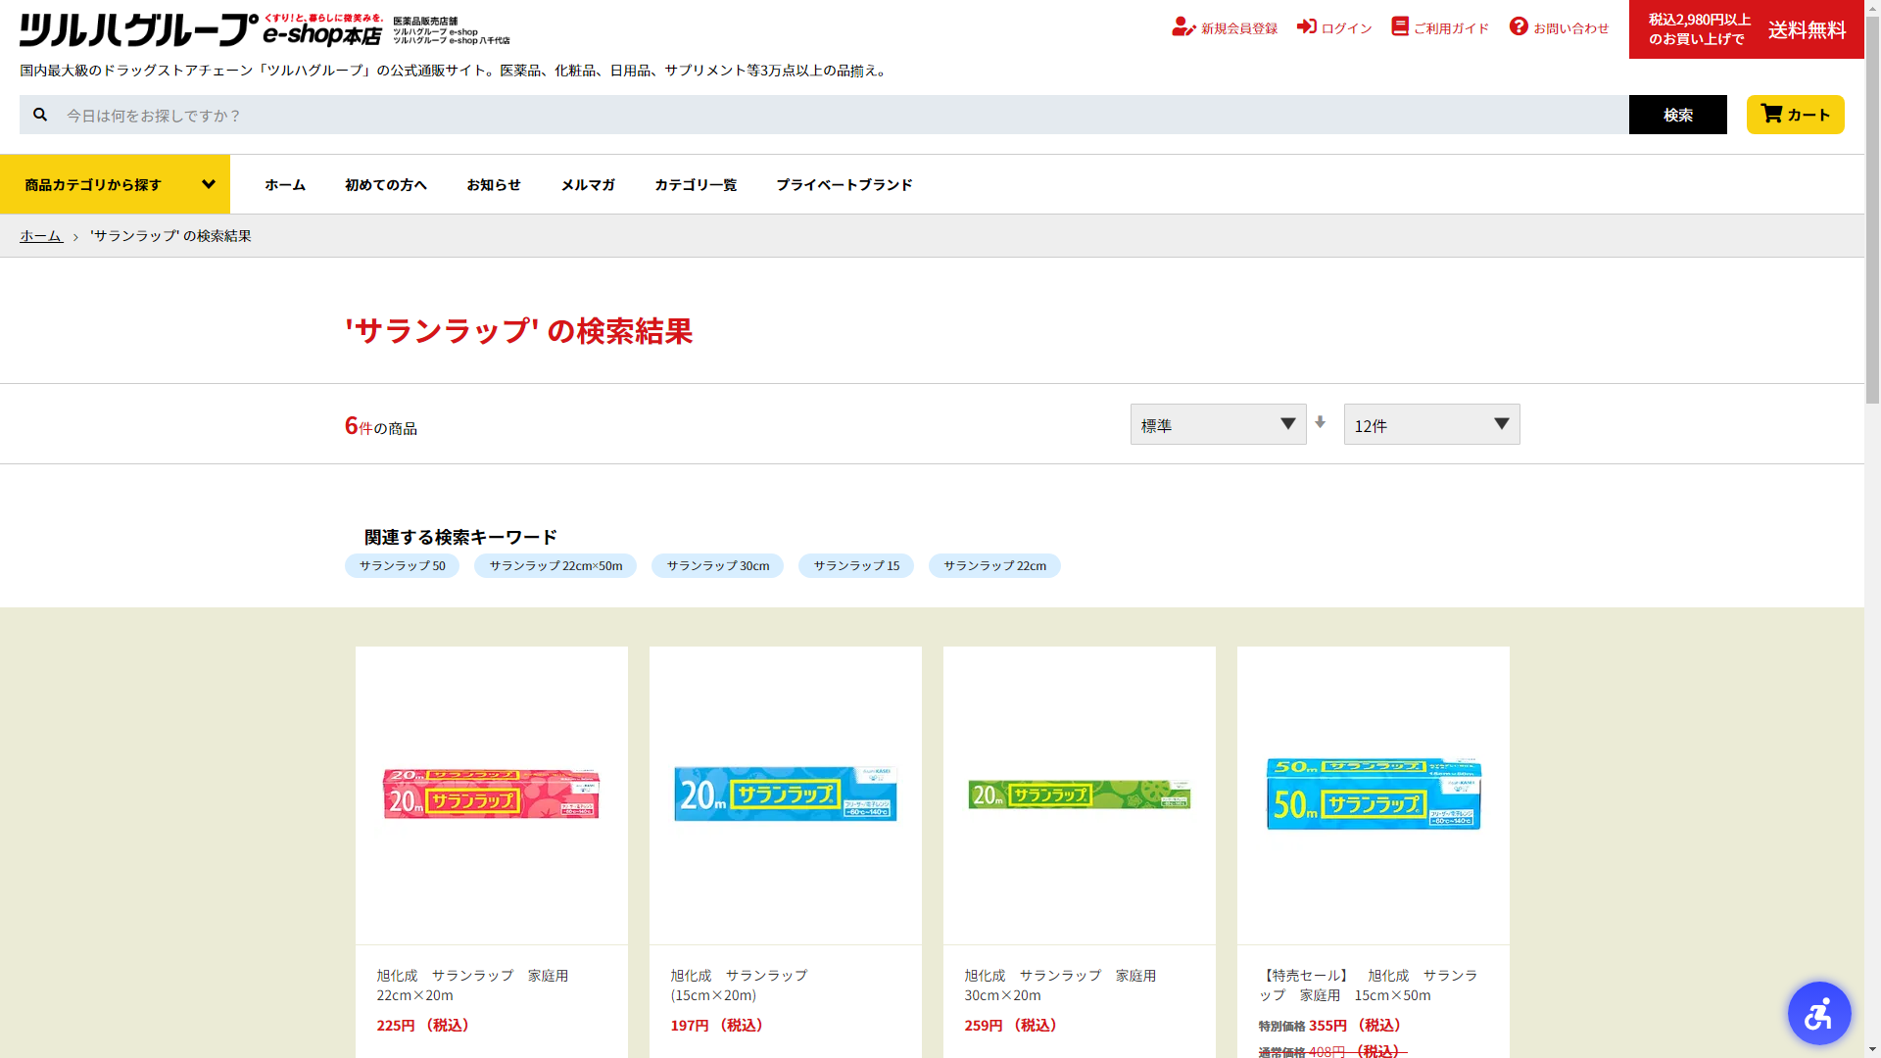Select the サランラップ 22cm×50m keyword tag
Image resolution: width=1881 pixels, height=1058 pixels.
555,566
